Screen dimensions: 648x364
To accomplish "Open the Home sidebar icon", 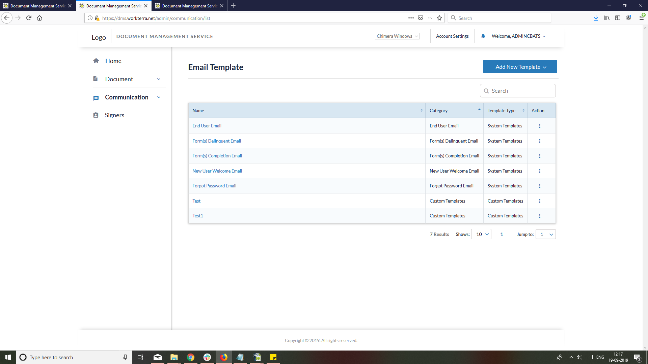I will click(x=96, y=61).
